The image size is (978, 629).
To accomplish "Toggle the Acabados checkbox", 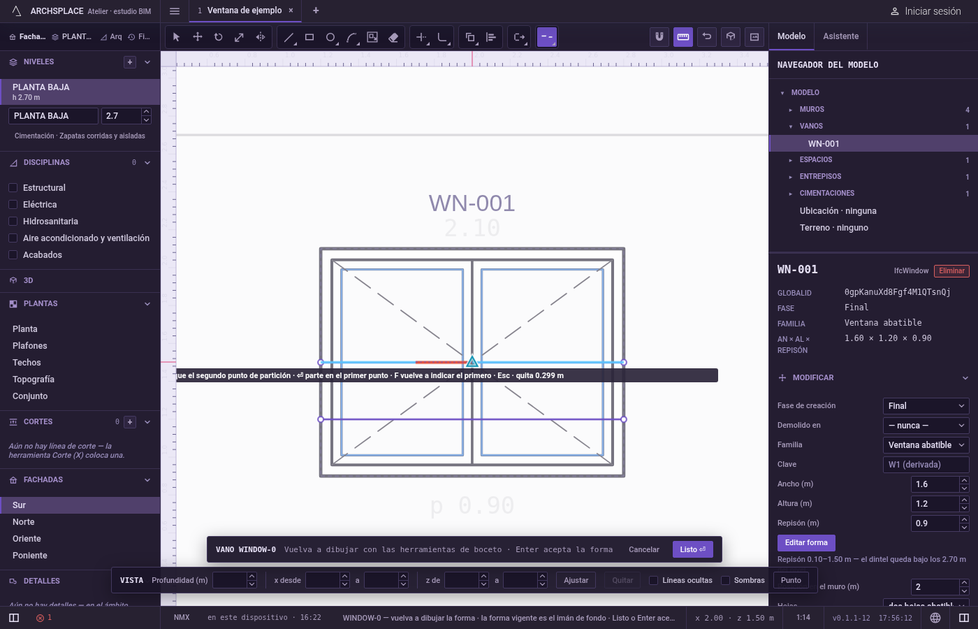I will [x=13, y=255].
